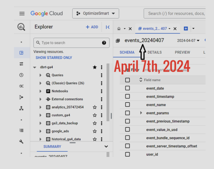Click the ADD button in Explorer
This screenshot has width=214, height=169.
pyautogui.click(x=92, y=27)
